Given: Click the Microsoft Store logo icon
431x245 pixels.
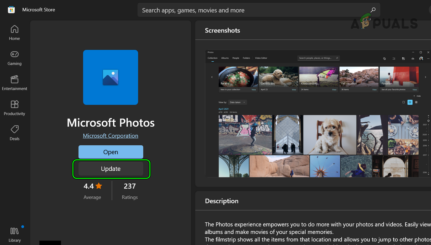Looking at the screenshot, I should pyautogui.click(x=11, y=10).
